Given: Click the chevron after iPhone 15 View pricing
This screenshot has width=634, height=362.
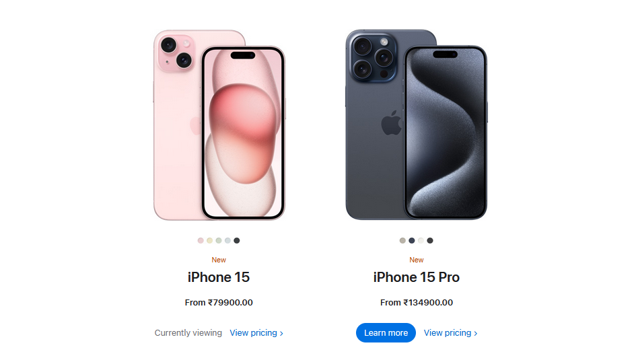Looking at the screenshot, I should click(x=281, y=333).
